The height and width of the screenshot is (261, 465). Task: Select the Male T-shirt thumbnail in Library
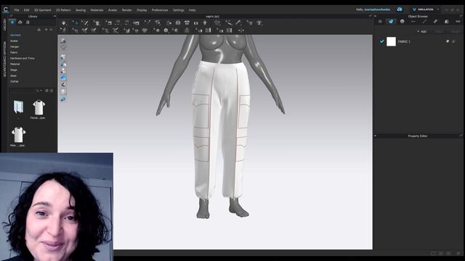18,135
